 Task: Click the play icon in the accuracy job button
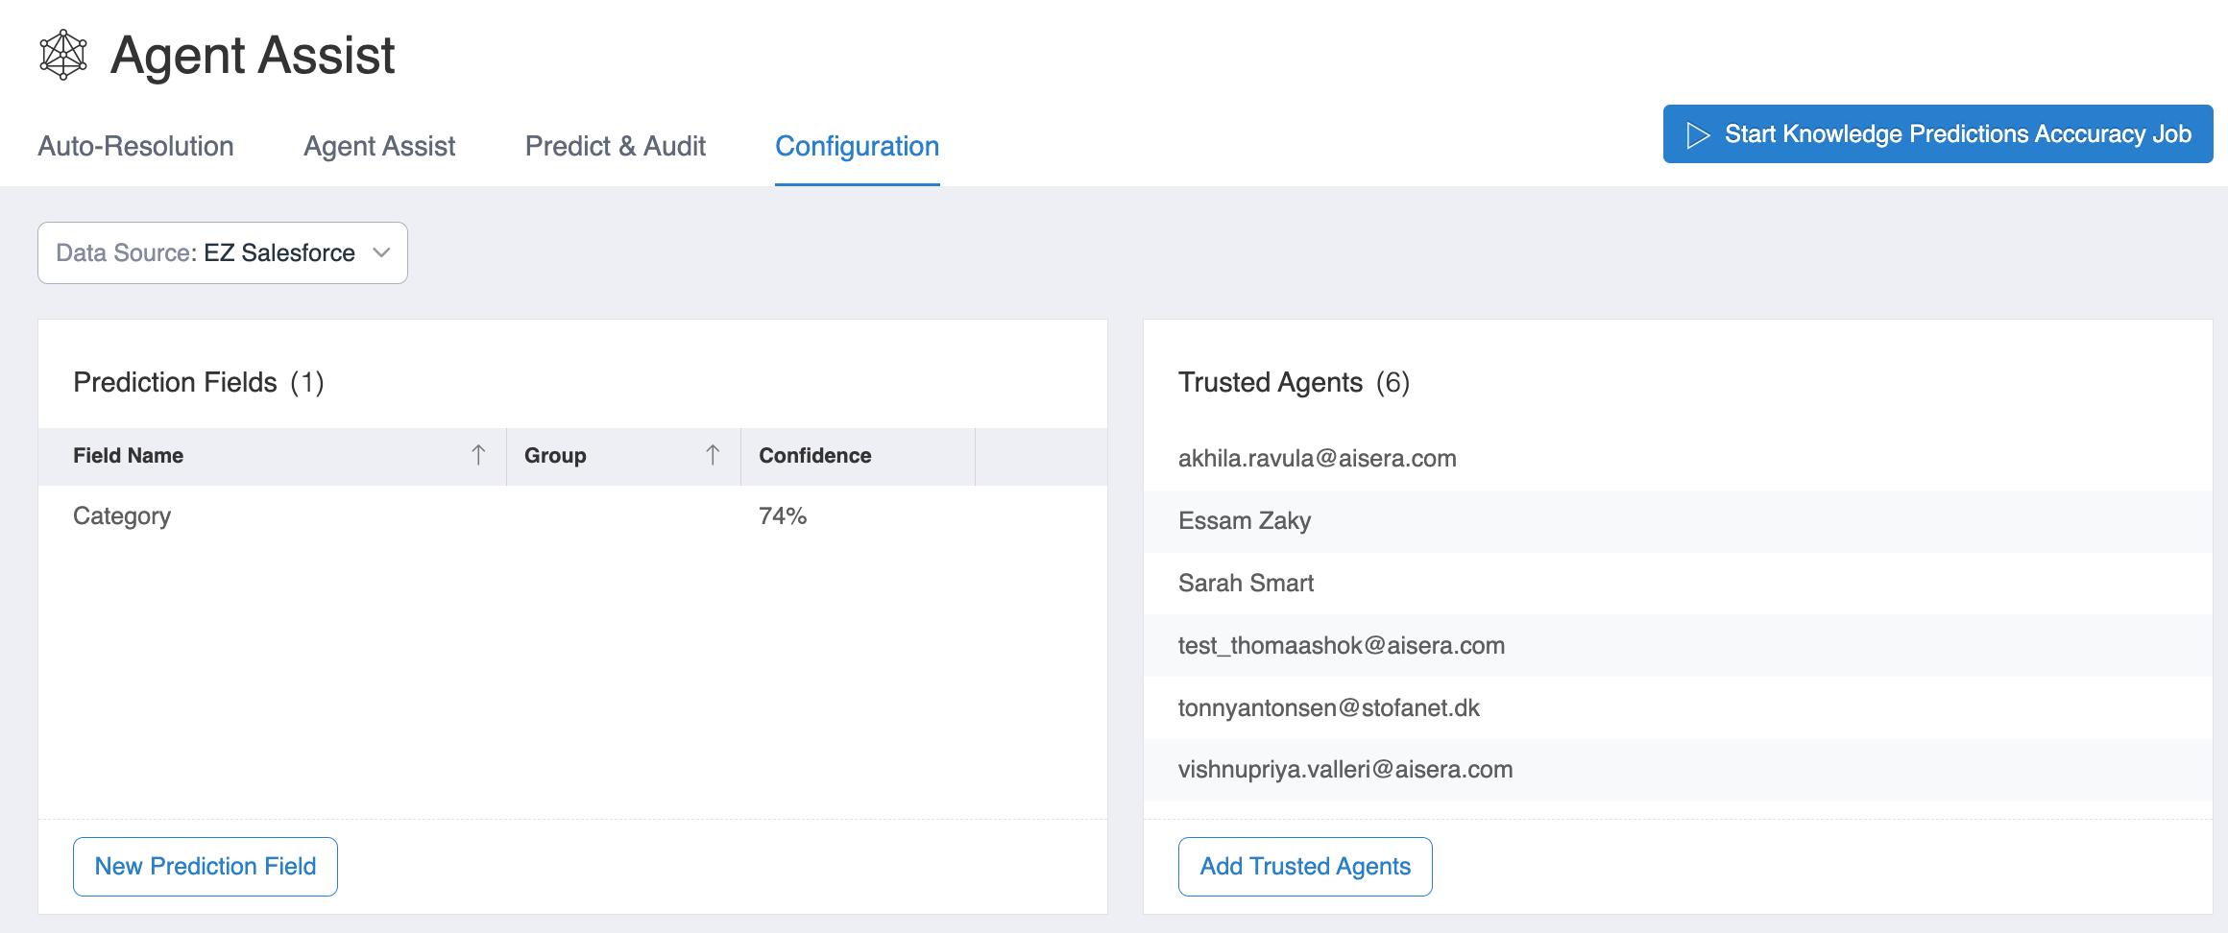coord(1698,135)
